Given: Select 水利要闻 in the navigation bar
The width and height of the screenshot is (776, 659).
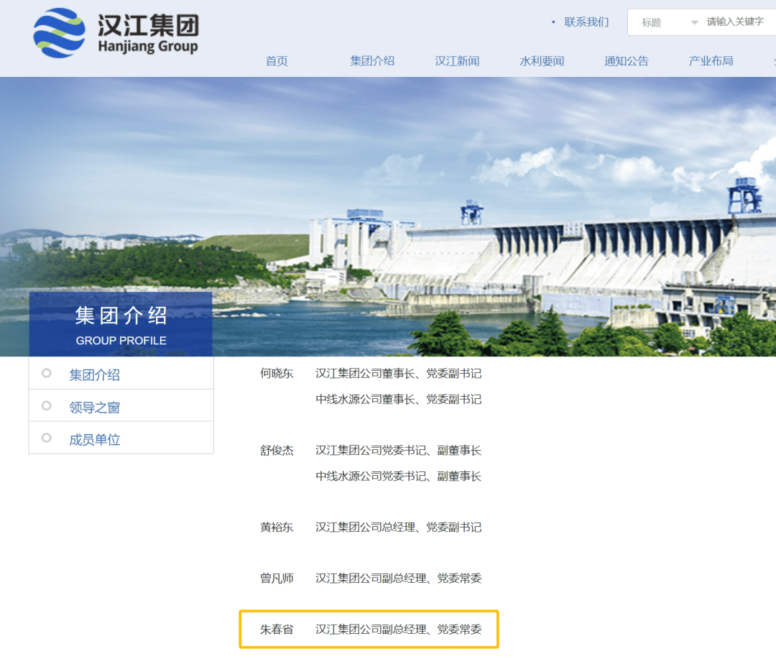Looking at the screenshot, I should tap(542, 61).
